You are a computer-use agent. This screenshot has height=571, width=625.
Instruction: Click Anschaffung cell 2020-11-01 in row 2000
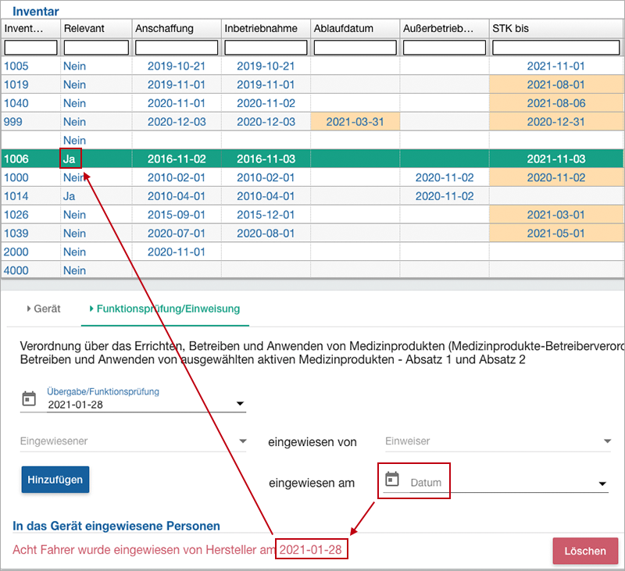pyautogui.click(x=177, y=252)
